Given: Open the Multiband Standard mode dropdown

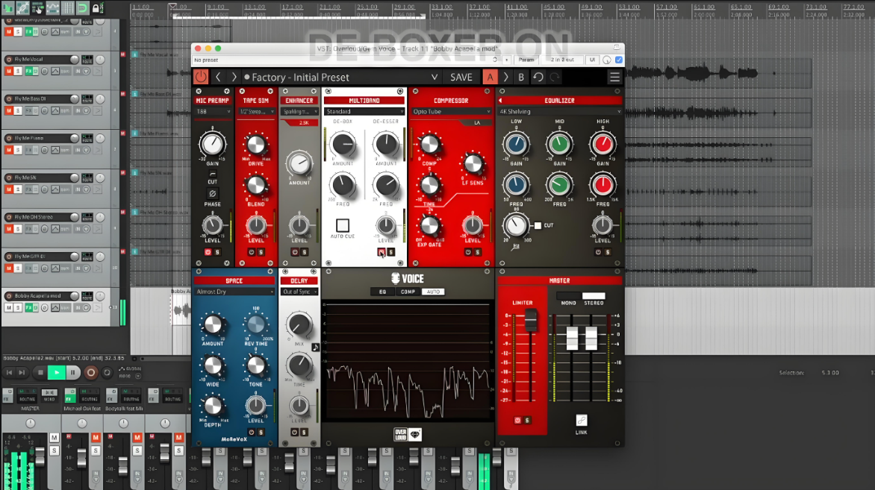Looking at the screenshot, I should point(364,111).
